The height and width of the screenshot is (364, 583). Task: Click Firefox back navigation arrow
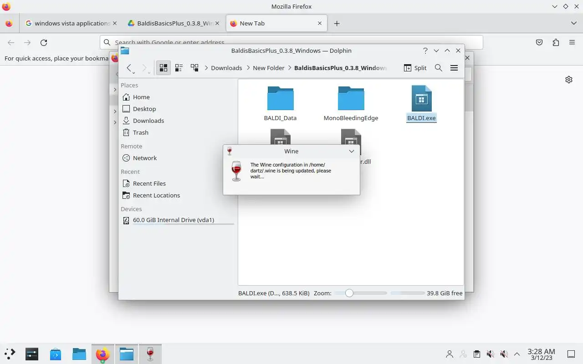pyautogui.click(x=11, y=42)
